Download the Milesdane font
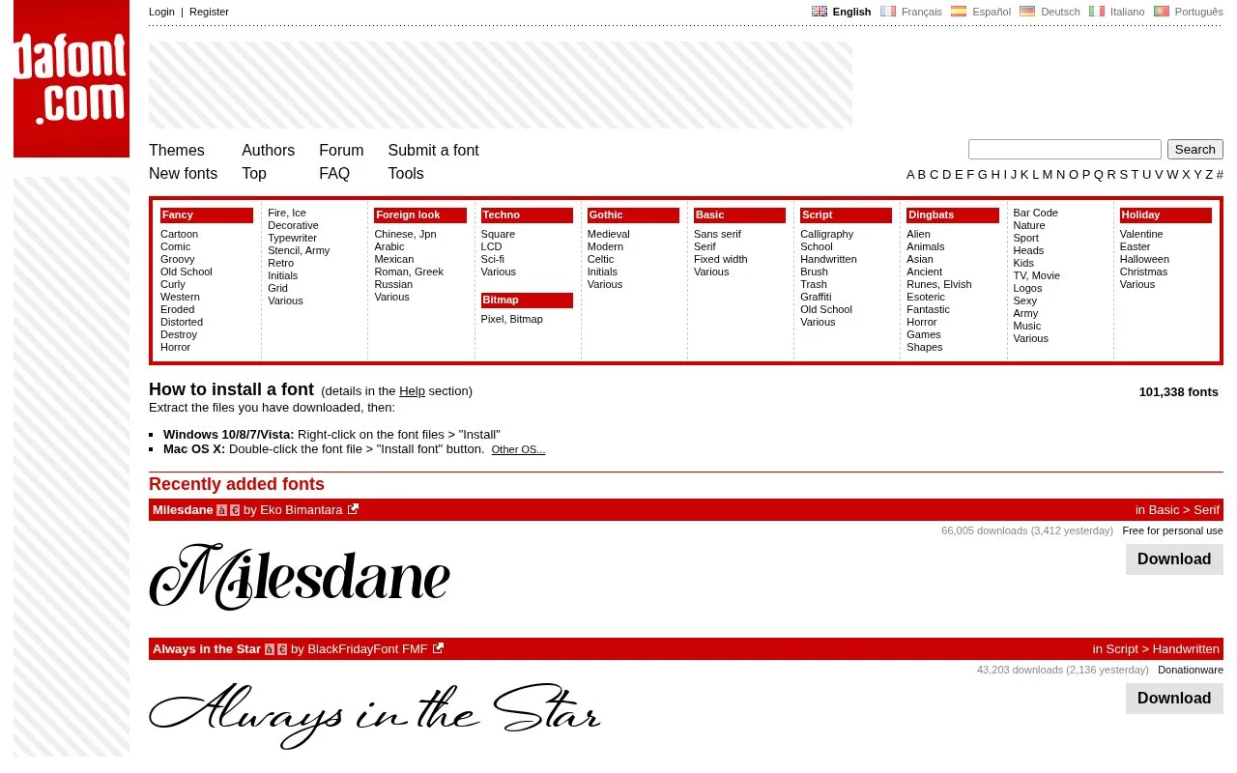 point(1174,558)
